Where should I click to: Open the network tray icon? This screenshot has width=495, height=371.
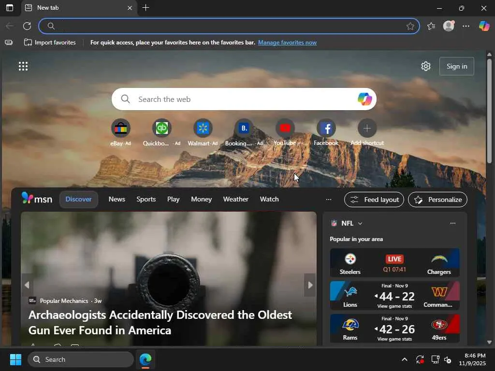click(436, 359)
